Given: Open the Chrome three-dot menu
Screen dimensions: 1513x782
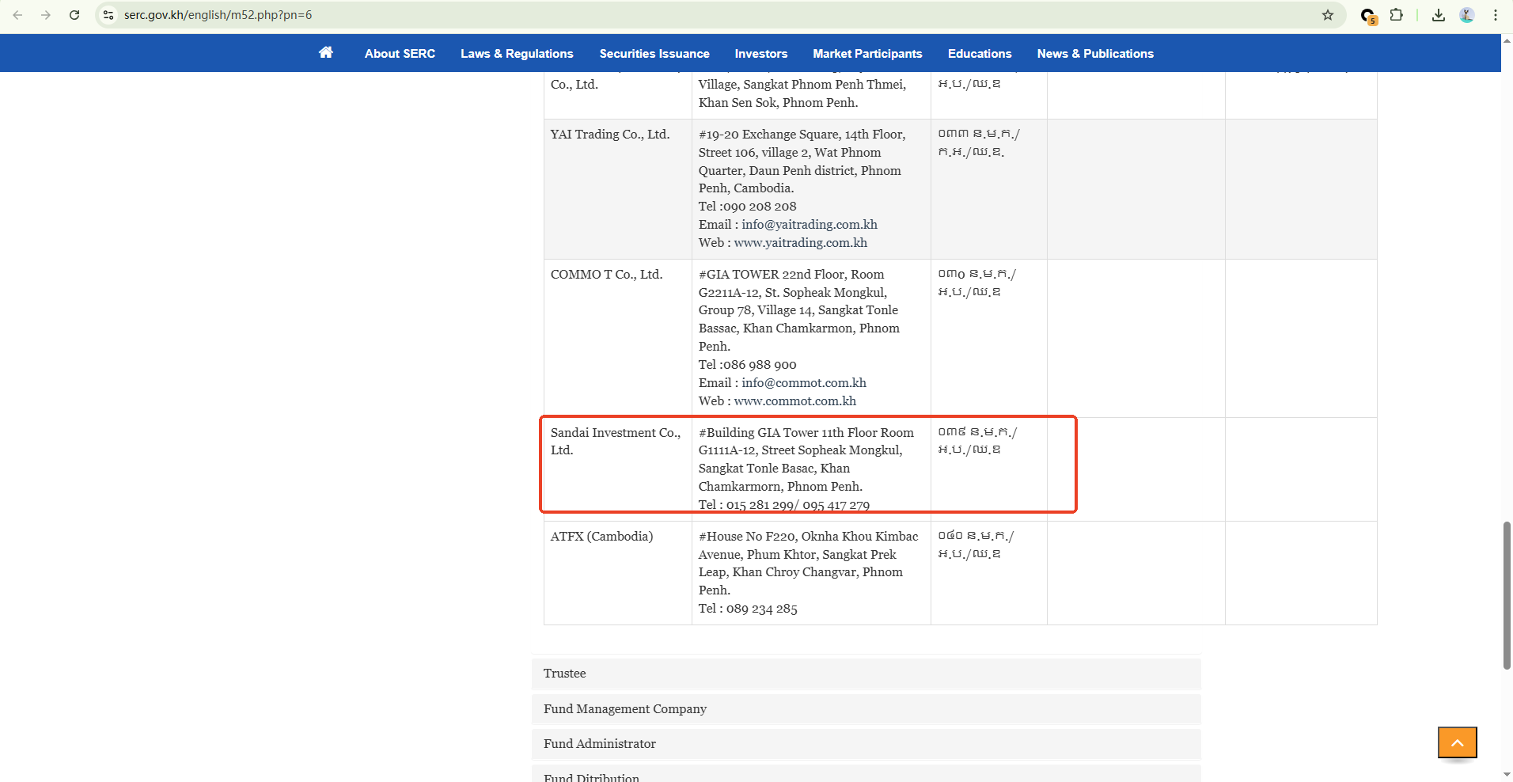Looking at the screenshot, I should (1496, 15).
